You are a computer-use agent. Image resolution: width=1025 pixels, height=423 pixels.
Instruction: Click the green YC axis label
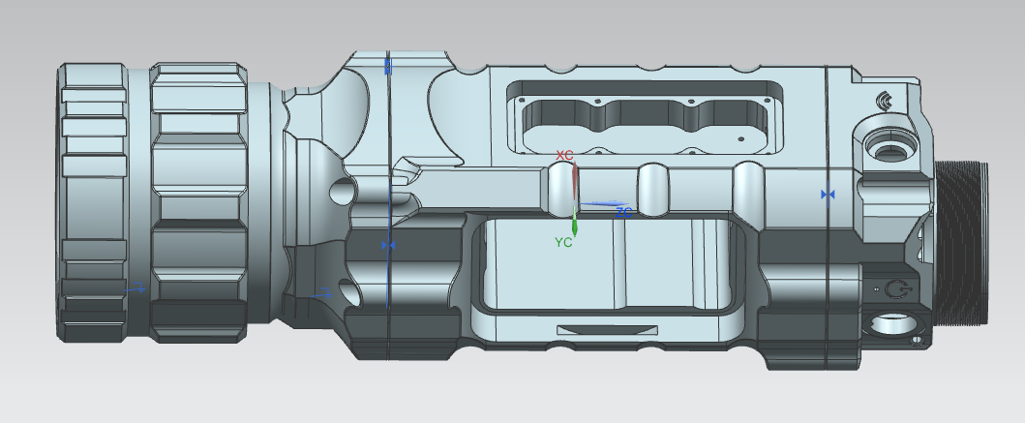(x=562, y=243)
